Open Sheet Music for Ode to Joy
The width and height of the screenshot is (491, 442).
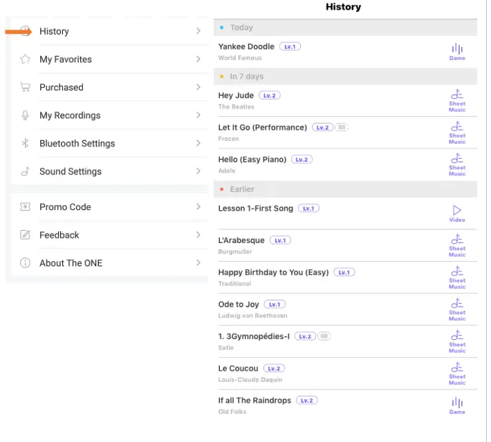[x=457, y=309]
